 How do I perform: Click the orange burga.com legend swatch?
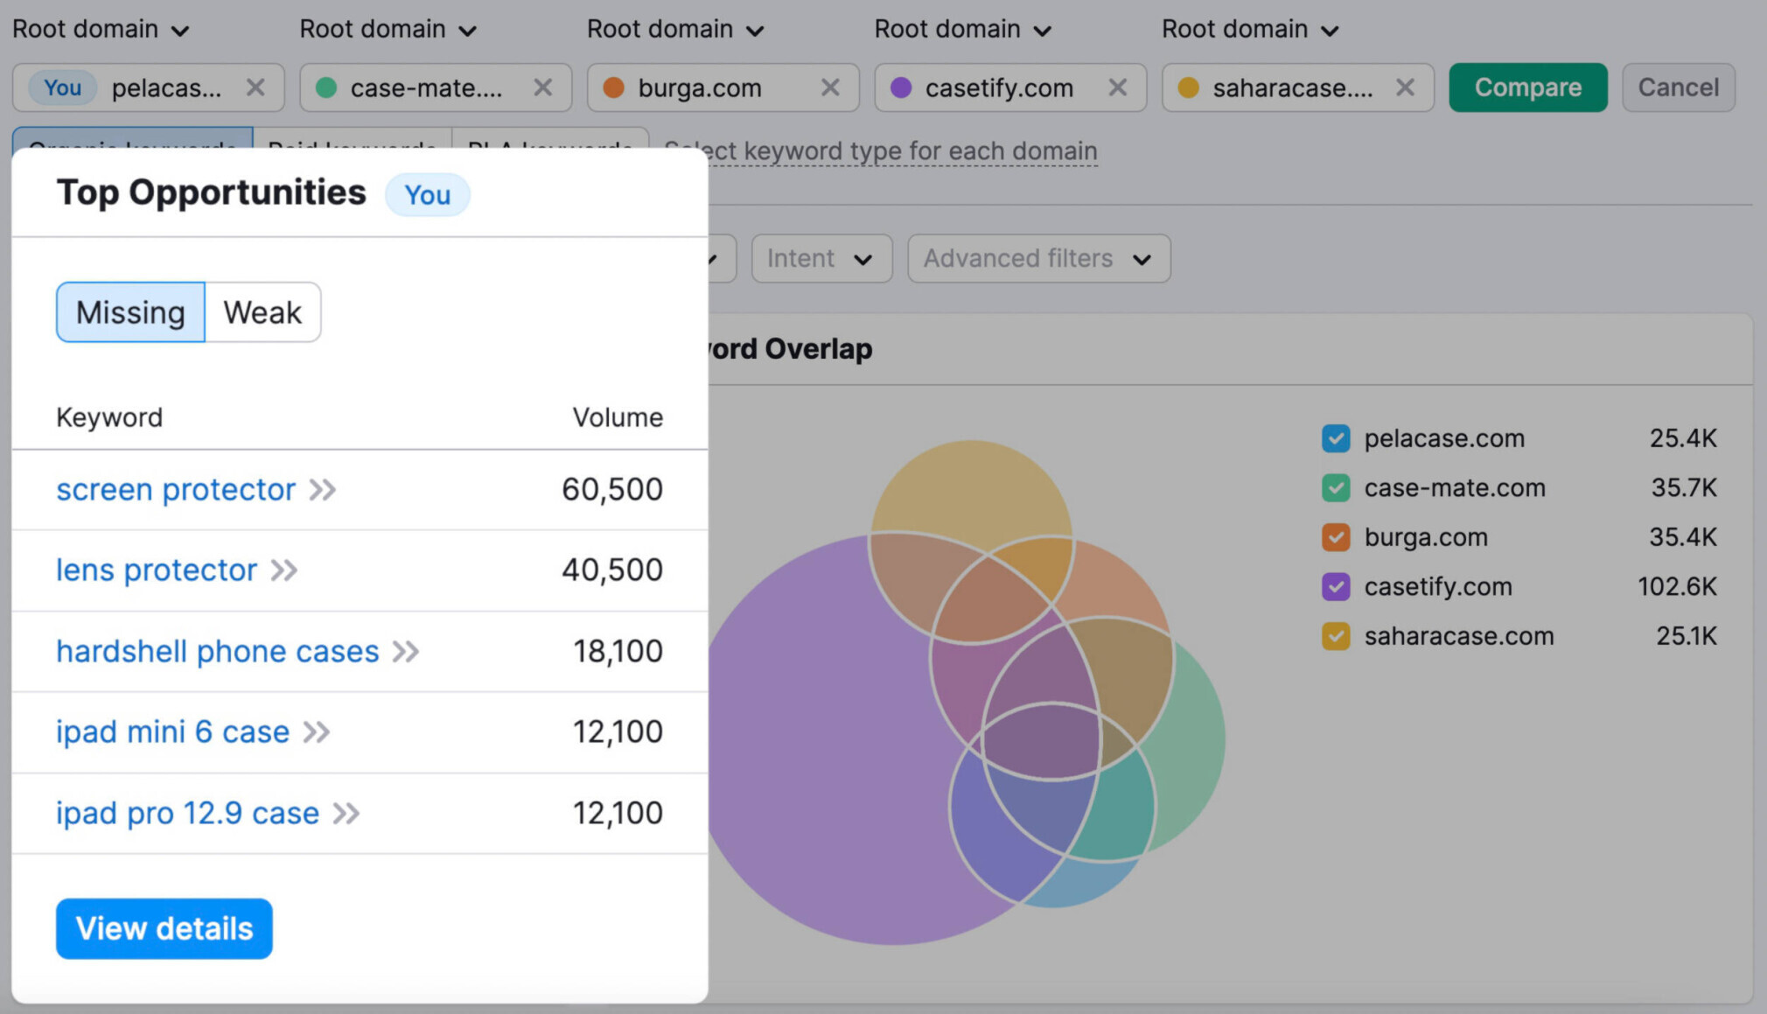1336,537
